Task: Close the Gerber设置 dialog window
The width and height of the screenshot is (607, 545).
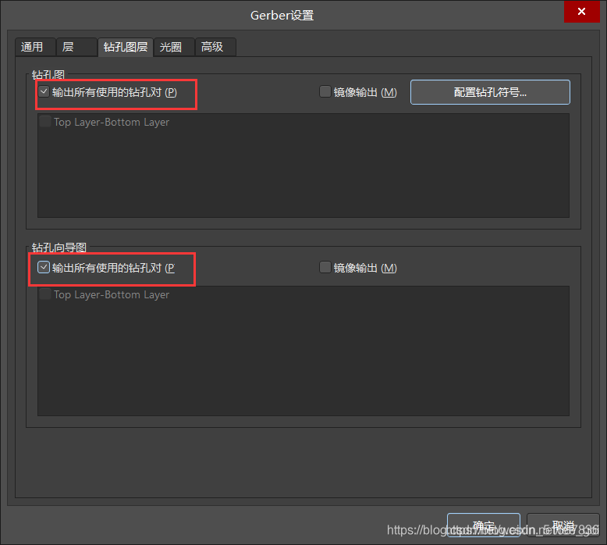Action: pos(582,12)
